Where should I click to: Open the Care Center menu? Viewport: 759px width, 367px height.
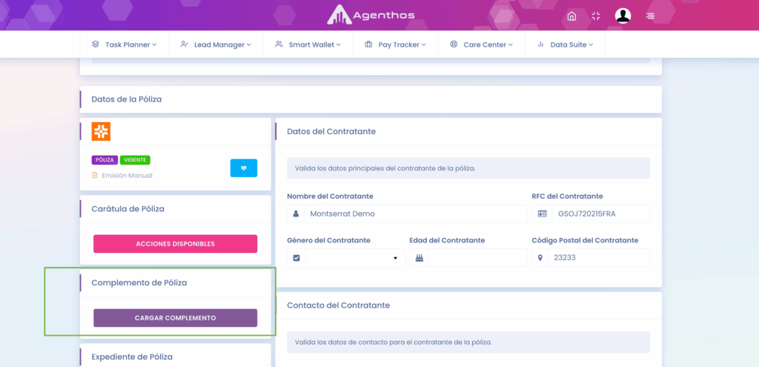pos(481,44)
